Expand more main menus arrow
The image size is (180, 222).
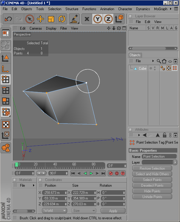click(171, 9)
